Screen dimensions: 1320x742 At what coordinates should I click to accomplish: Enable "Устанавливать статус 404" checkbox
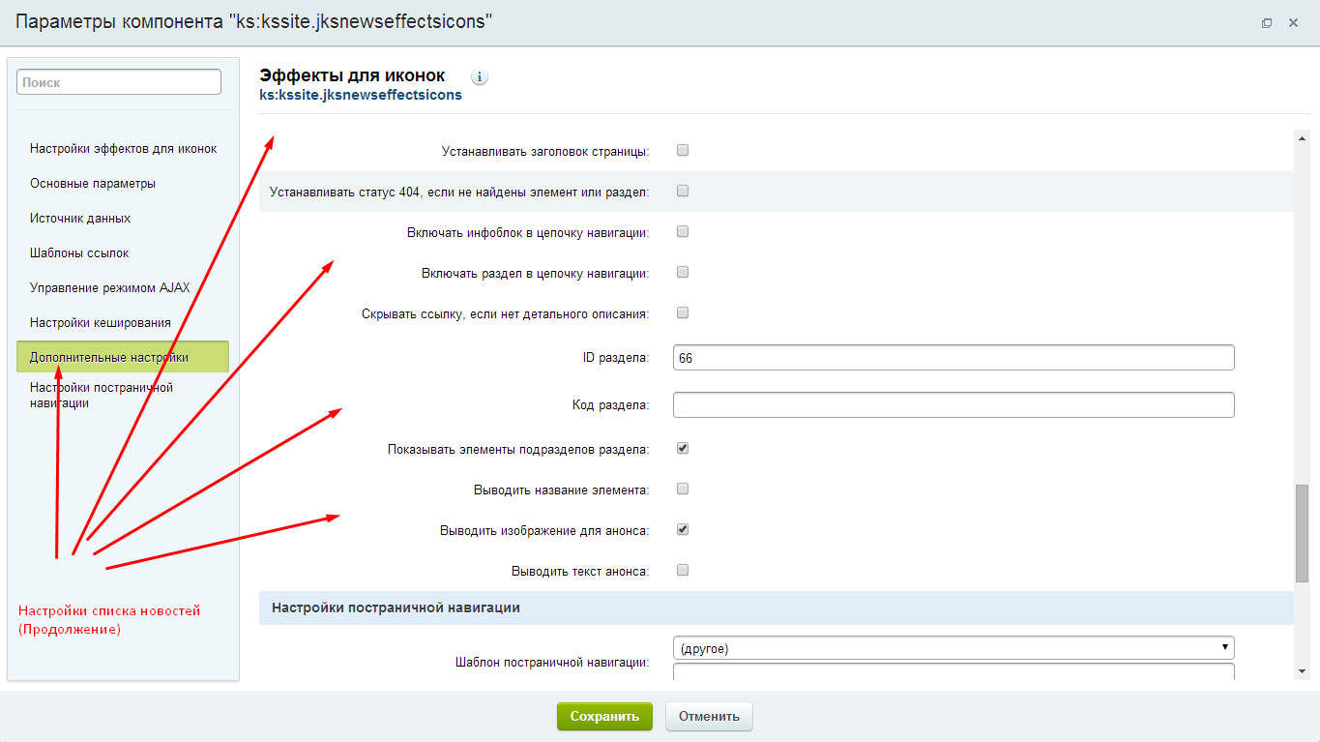coord(682,191)
